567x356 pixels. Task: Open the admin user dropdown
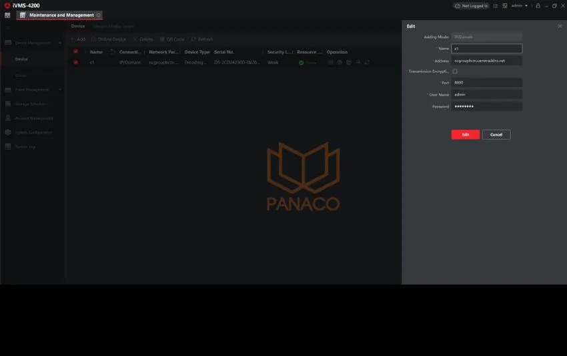tap(520, 5)
